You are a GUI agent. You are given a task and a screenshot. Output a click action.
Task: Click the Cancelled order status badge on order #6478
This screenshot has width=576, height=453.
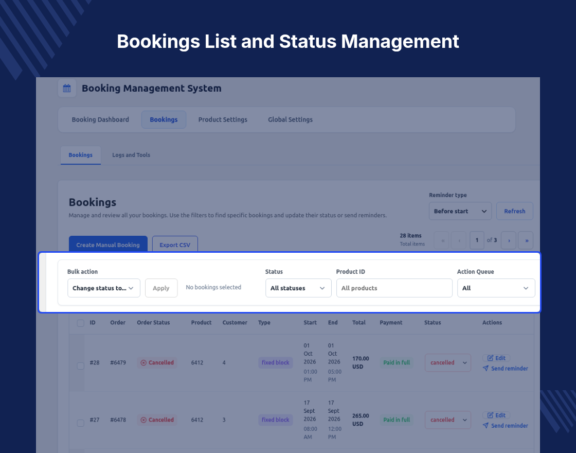coord(157,420)
